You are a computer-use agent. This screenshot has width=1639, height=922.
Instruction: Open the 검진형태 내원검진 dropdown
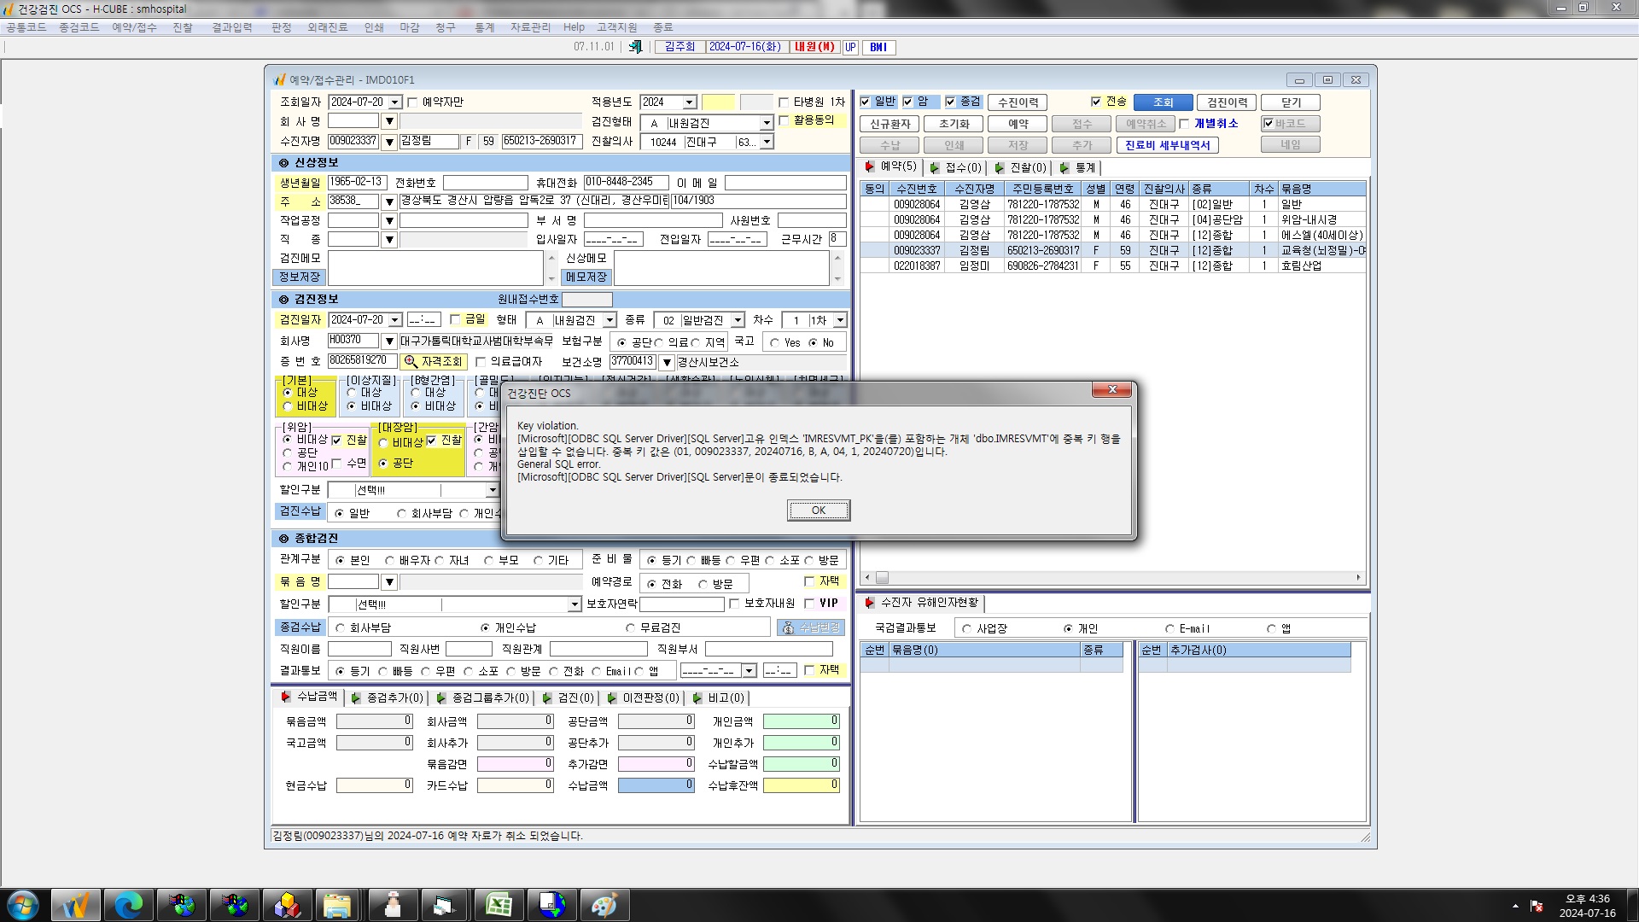[766, 123]
